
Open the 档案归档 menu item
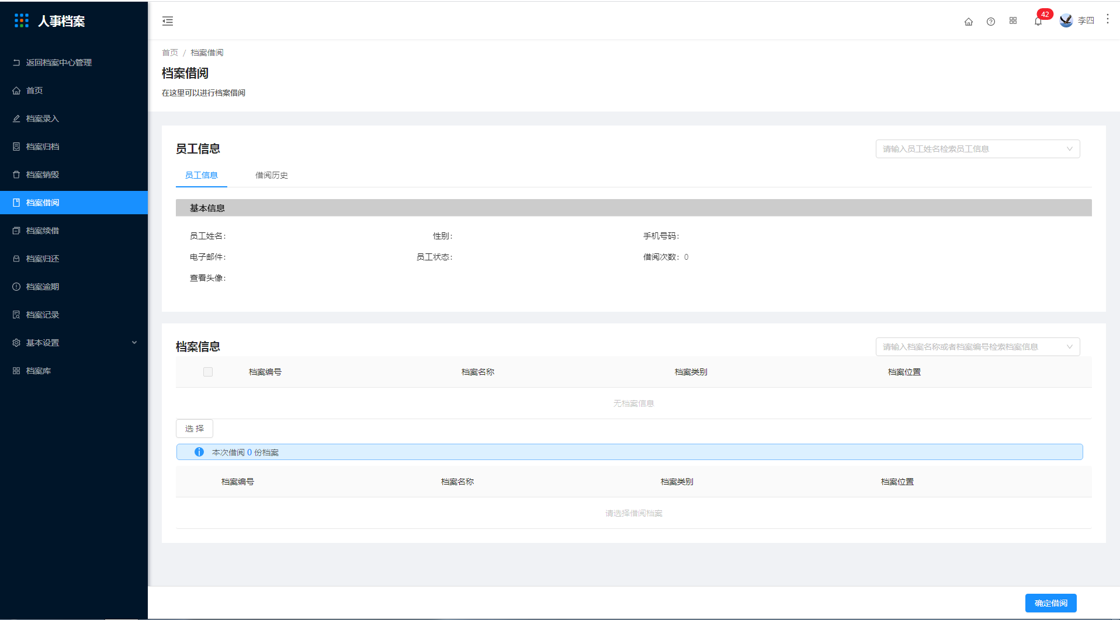coord(74,147)
